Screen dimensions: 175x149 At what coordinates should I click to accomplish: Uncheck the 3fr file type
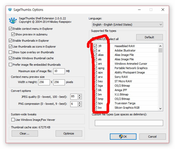[95, 46]
